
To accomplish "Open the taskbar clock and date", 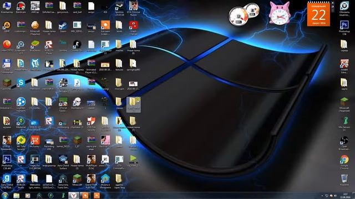I will tap(345, 196).
